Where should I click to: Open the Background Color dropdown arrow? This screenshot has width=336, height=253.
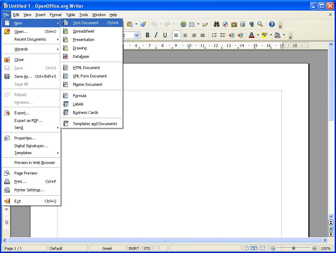click(x=284, y=35)
